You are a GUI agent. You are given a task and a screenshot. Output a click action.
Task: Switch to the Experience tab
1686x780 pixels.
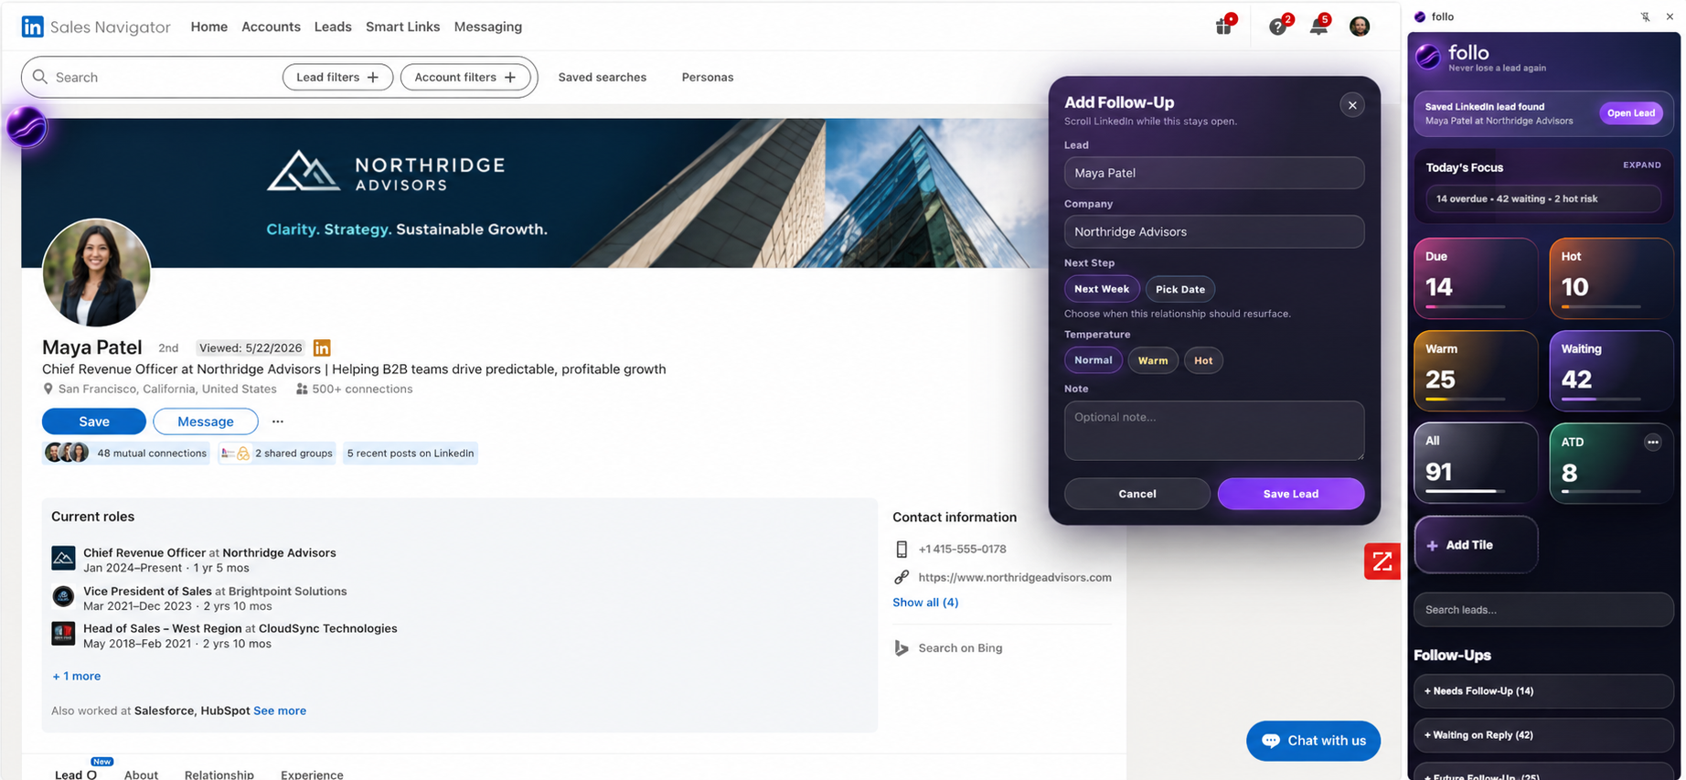pyautogui.click(x=312, y=774)
